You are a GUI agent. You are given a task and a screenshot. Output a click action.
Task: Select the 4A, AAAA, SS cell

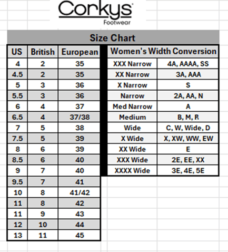coord(188,64)
